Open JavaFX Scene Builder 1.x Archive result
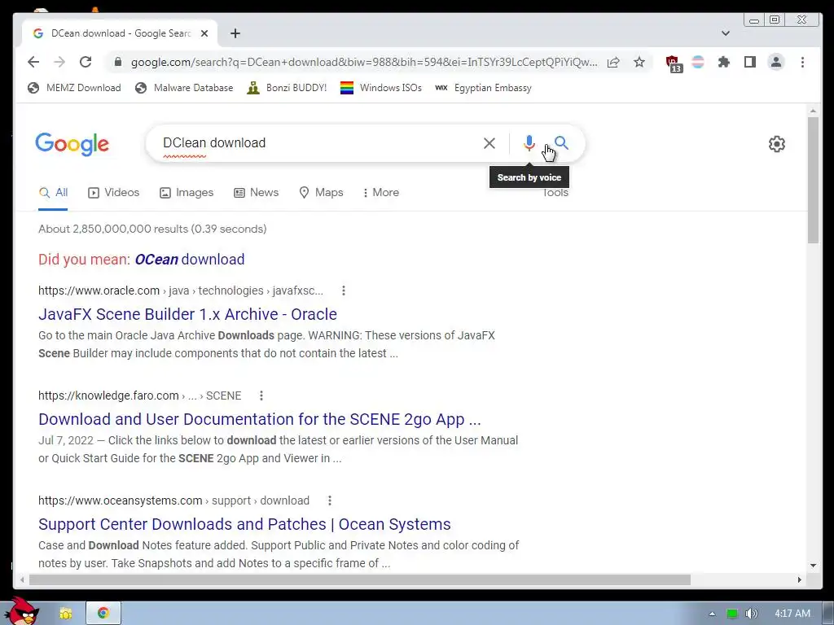The width and height of the screenshot is (834, 625). click(187, 314)
